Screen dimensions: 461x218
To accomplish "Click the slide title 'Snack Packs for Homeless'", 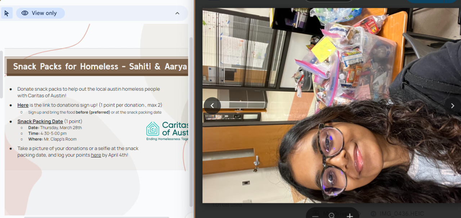I will point(100,67).
